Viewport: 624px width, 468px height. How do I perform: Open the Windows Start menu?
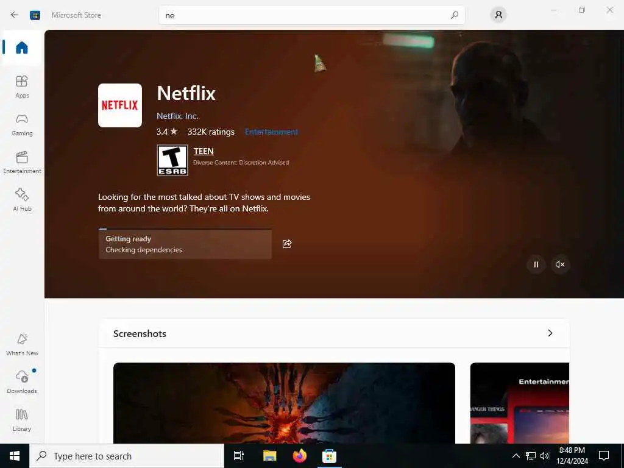pos(15,456)
